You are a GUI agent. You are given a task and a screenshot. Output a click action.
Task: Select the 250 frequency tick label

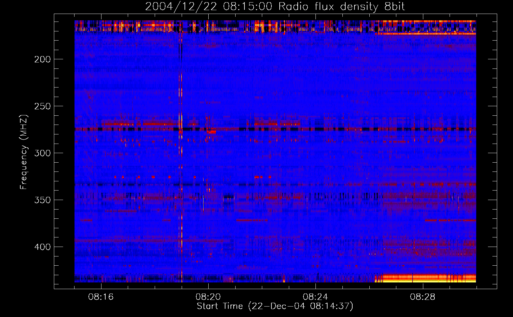pos(42,106)
